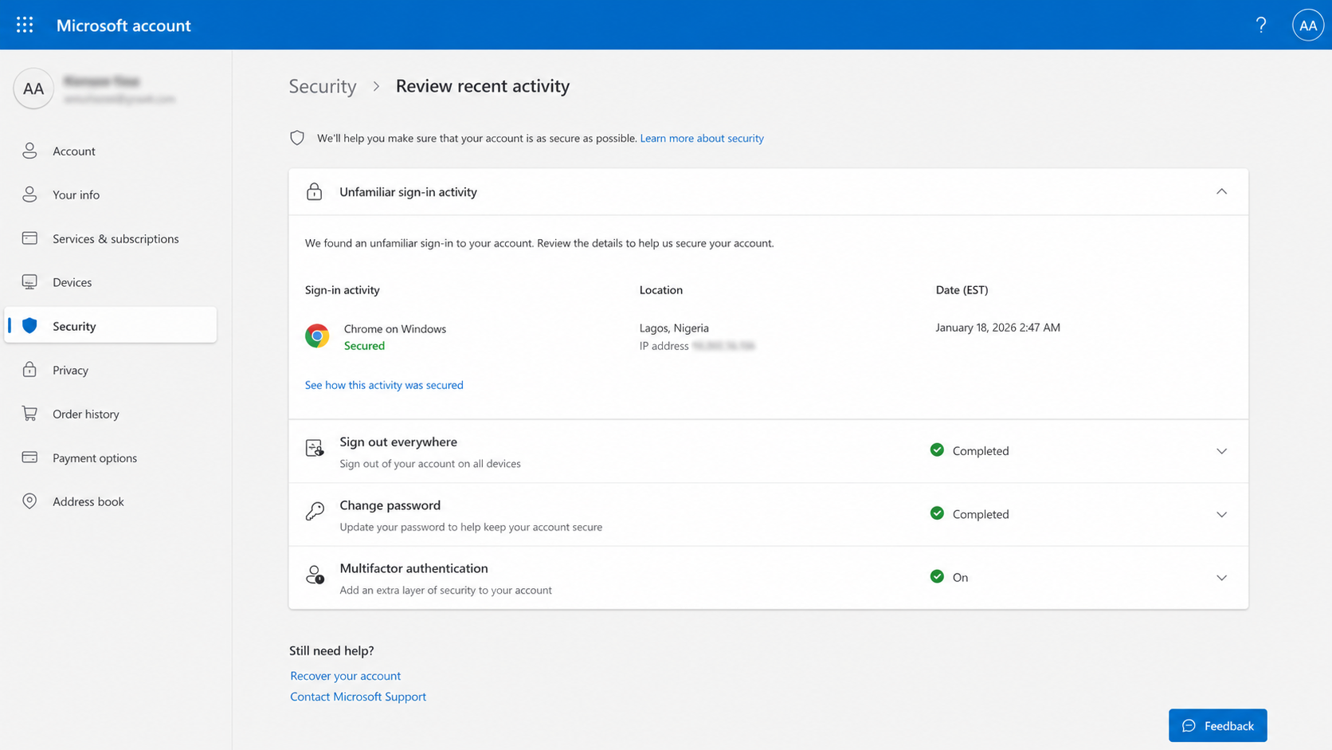Click the Chrome browser icon
1332x750 pixels.
(x=317, y=336)
